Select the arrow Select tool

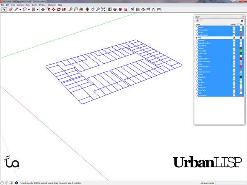(5, 9)
